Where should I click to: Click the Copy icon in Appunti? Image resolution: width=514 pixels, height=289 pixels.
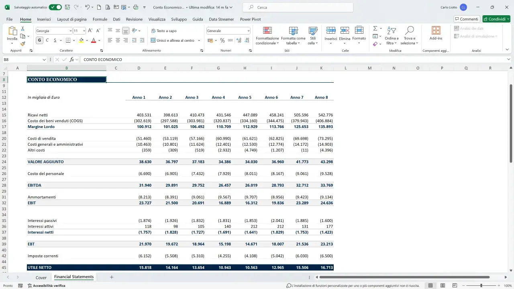[x=23, y=36]
